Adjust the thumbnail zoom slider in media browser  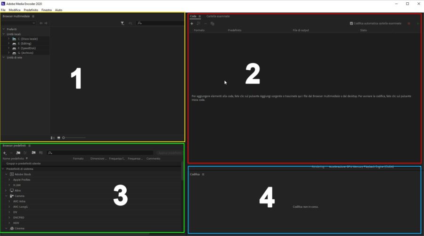pos(74,138)
